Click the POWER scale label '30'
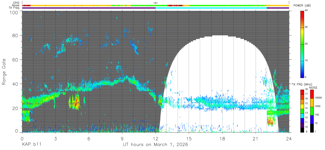 [306, 27]
